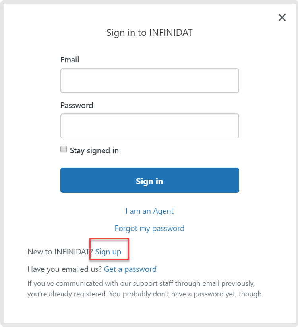Image resolution: width=298 pixels, height=327 pixels.
Task: Enable the Stay signed in checkbox
Action: (x=64, y=149)
